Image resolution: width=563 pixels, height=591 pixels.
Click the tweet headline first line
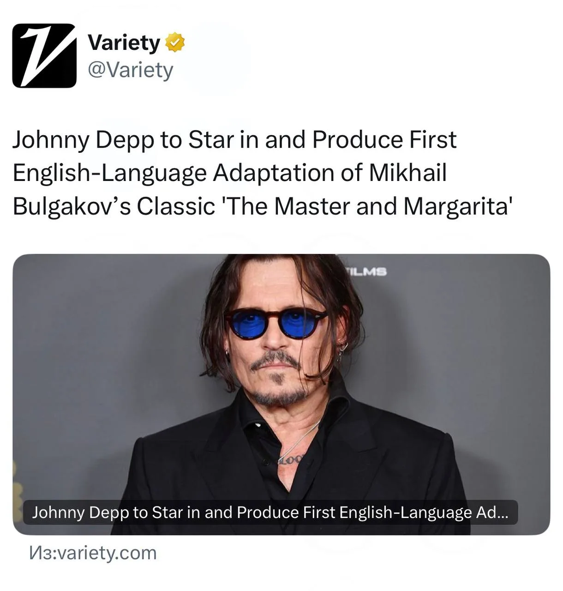pyautogui.click(x=234, y=140)
